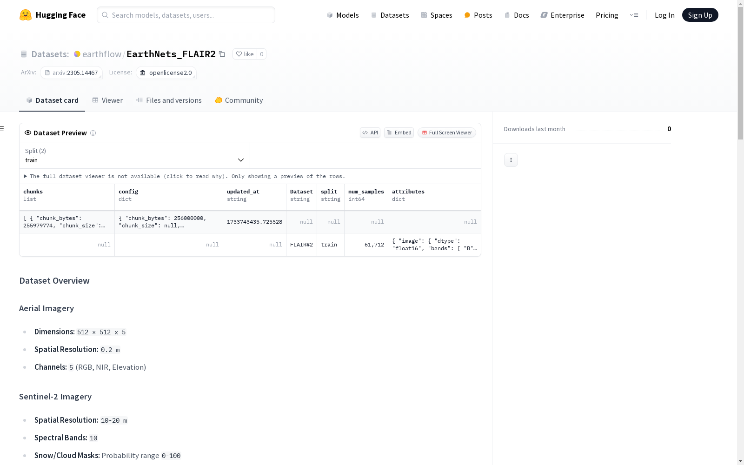
Task: Copy the dataset name with copy icon
Action: tap(222, 54)
